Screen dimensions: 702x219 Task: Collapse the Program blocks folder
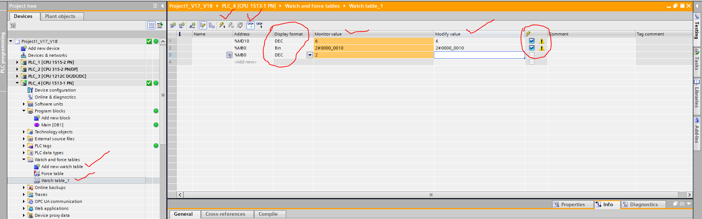(24, 111)
